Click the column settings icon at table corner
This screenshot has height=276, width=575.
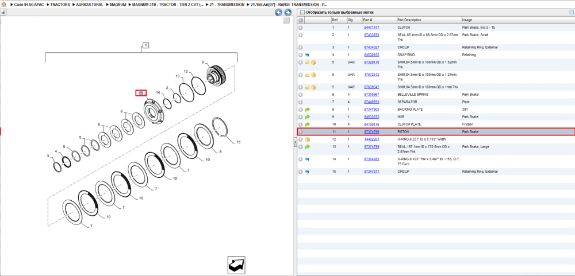click(572, 13)
